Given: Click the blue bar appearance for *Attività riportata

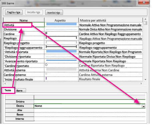Looking at the screenshot, I should [x=61, y=51].
